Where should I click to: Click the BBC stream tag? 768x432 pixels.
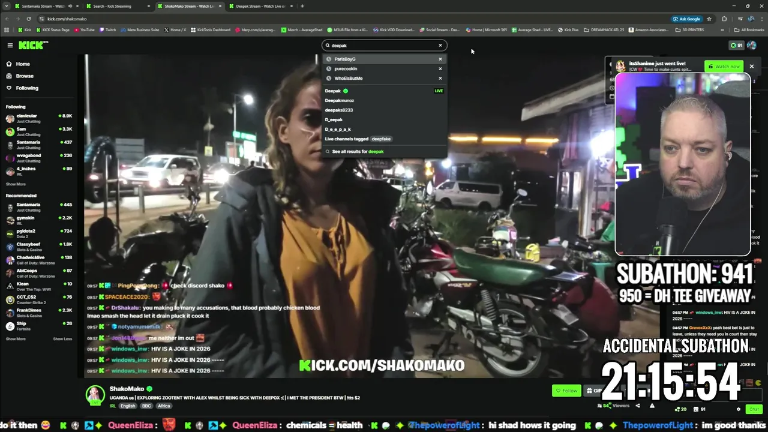(x=146, y=406)
